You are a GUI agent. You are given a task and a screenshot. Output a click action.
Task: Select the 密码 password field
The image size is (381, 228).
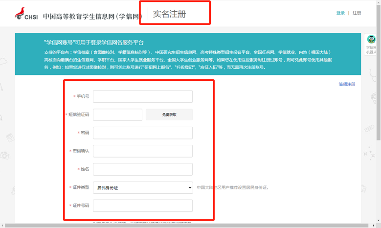142,133
